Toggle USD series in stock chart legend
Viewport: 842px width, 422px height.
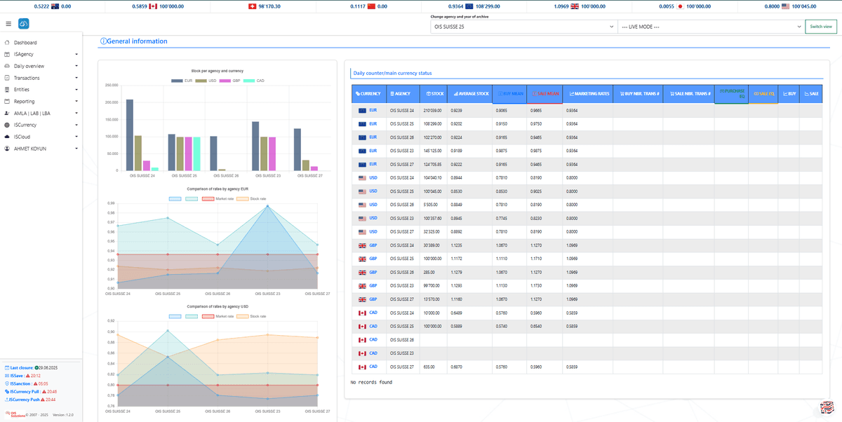206,81
